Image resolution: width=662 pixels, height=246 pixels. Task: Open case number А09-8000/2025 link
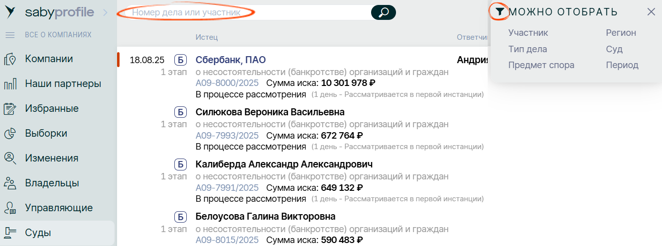[x=227, y=83]
